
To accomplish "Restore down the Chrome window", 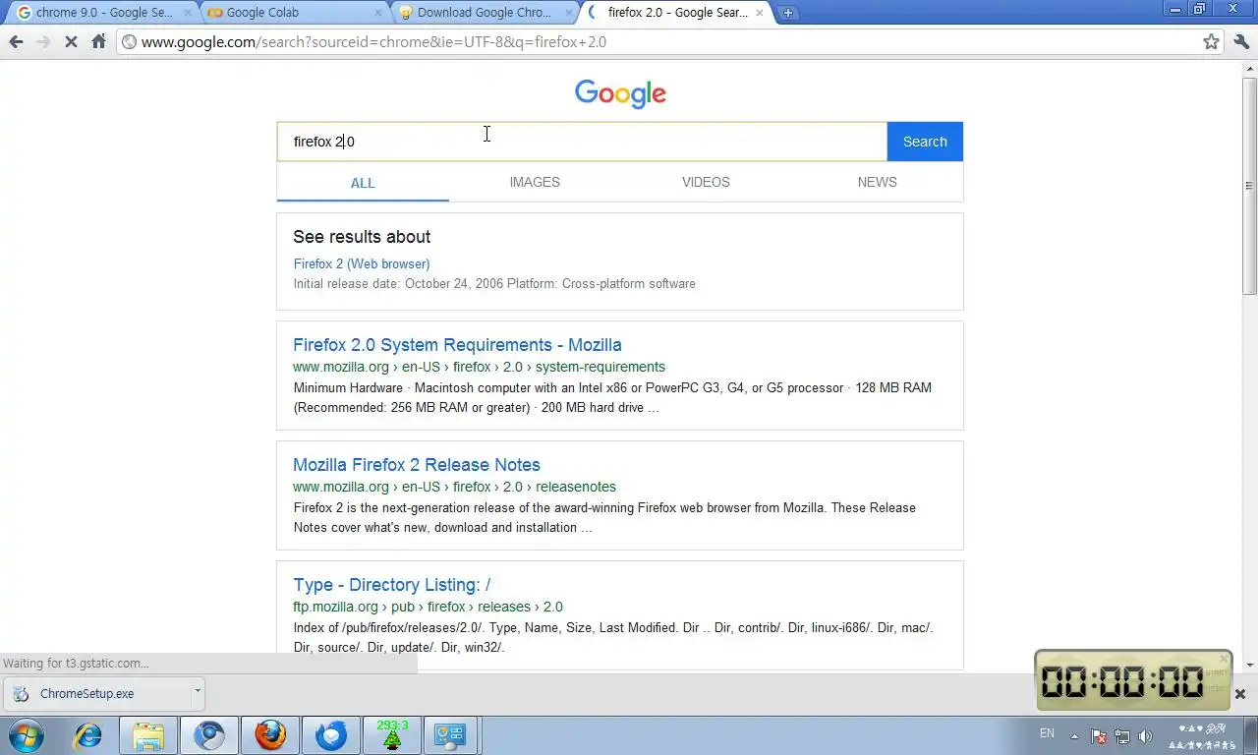I will (1199, 9).
